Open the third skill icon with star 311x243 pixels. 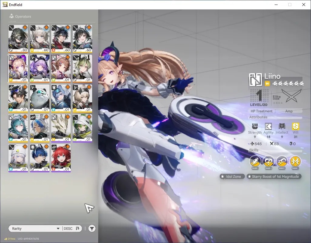click(282, 161)
